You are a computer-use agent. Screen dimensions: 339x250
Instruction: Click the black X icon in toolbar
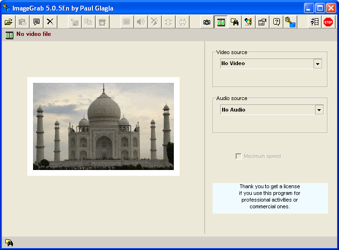50,22
